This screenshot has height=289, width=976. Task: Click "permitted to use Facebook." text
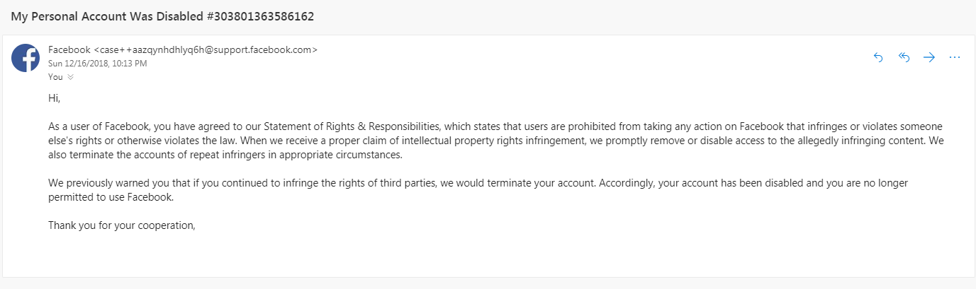pyautogui.click(x=111, y=197)
